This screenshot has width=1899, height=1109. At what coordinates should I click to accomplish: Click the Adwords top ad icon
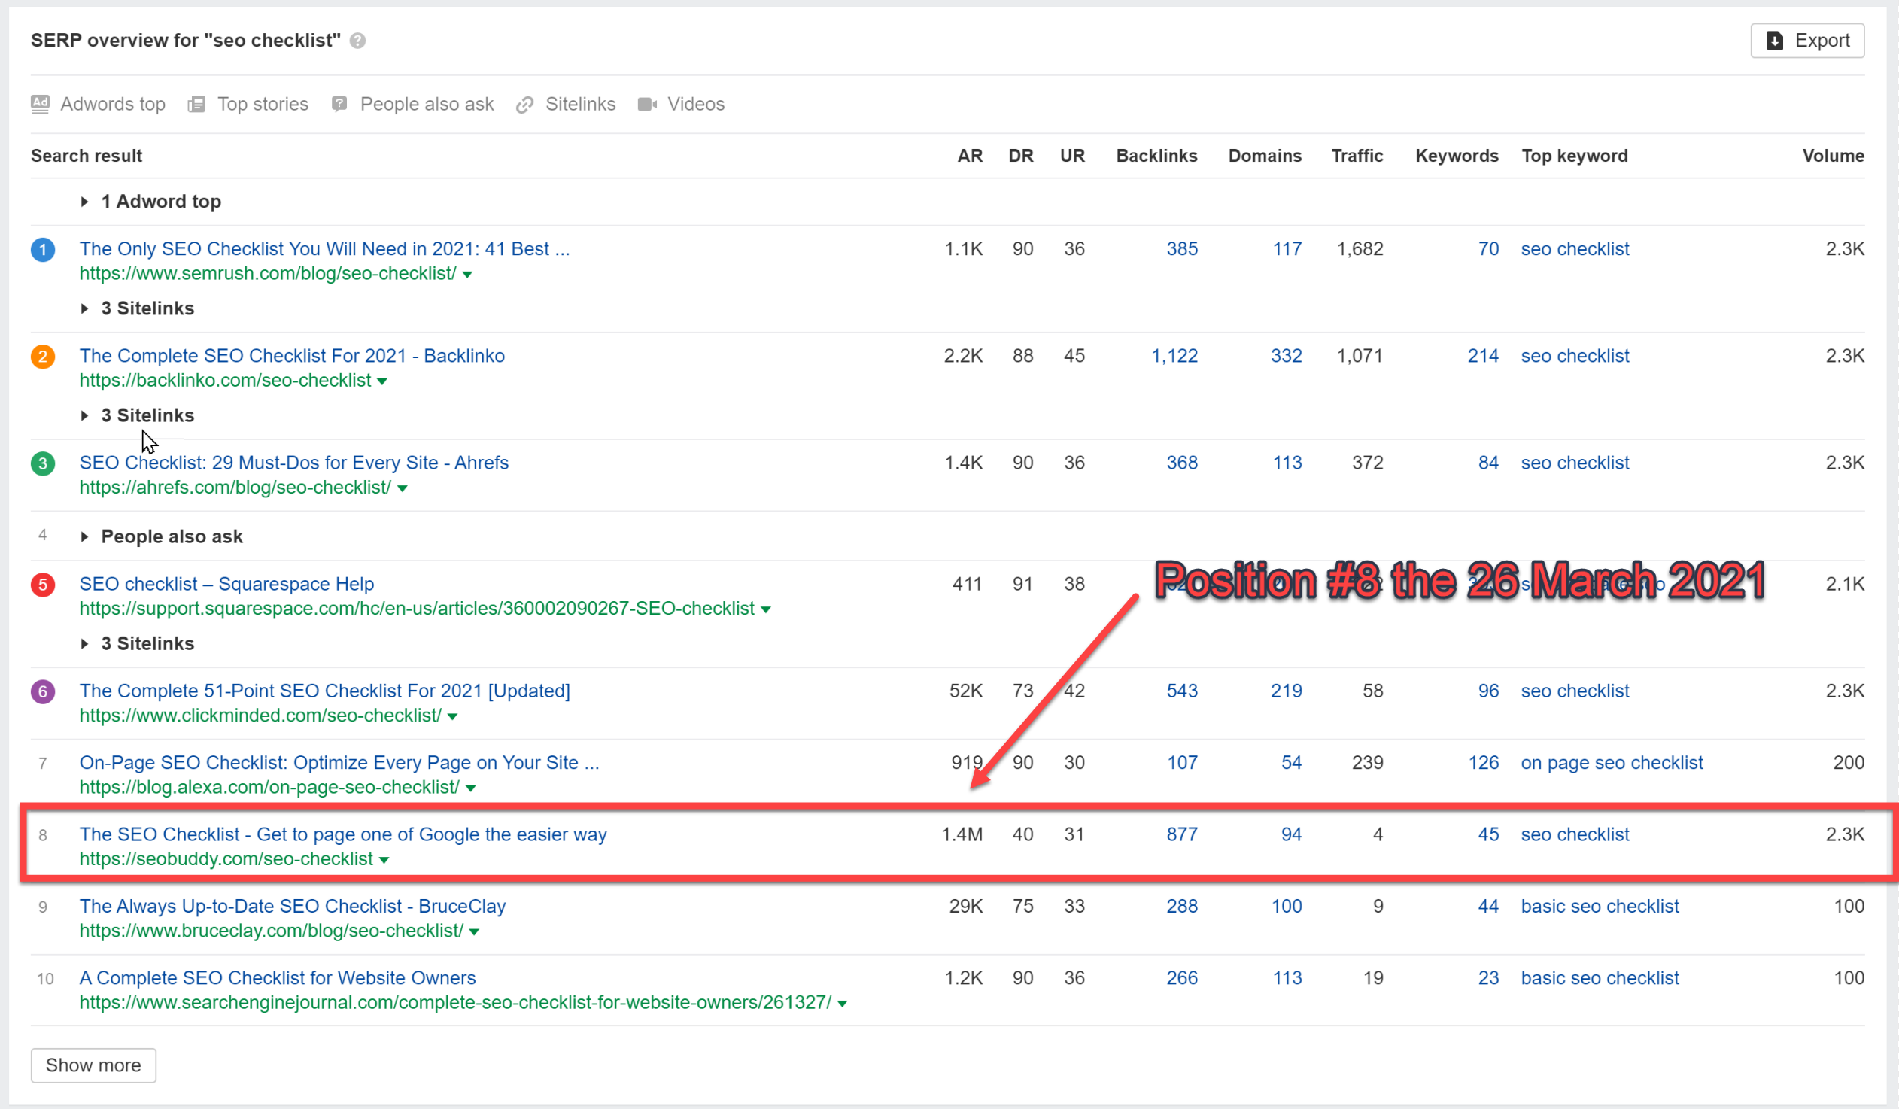40,103
